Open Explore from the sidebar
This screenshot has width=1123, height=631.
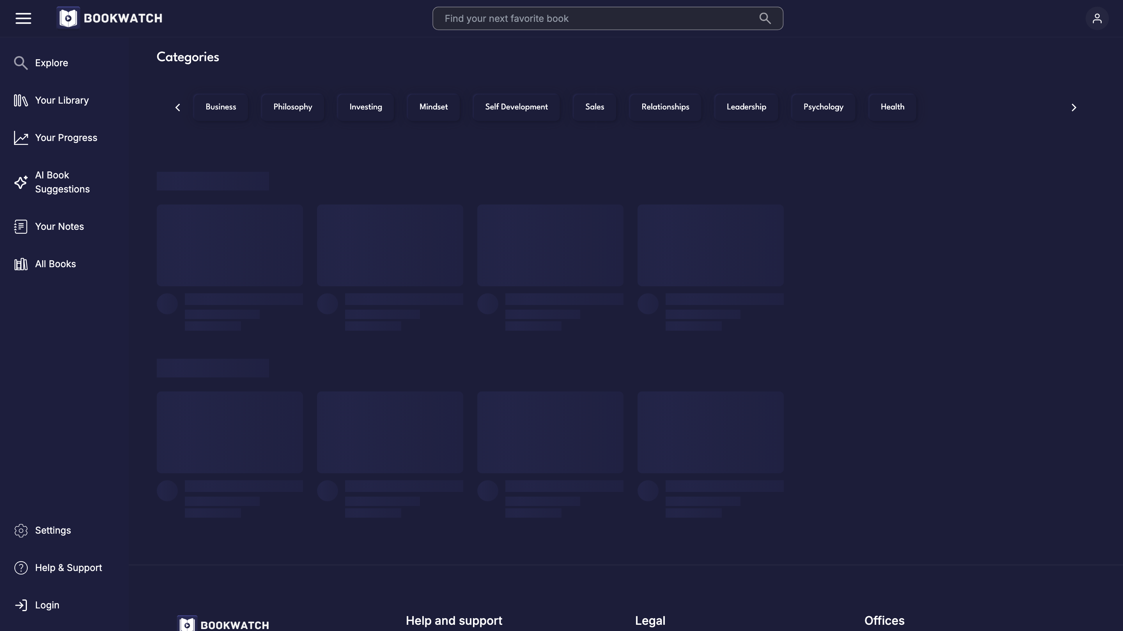point(51,63)
